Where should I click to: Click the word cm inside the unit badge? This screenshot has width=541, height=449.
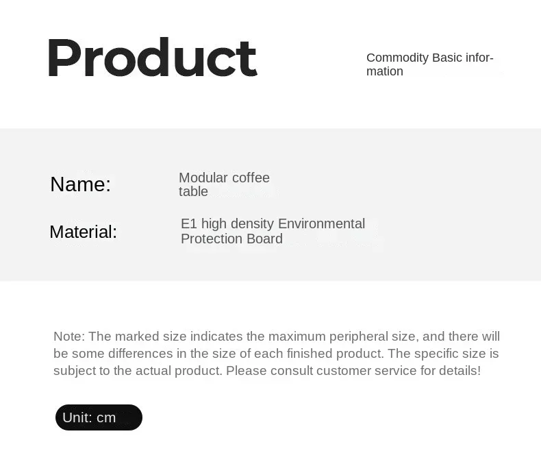coord(106,417)
